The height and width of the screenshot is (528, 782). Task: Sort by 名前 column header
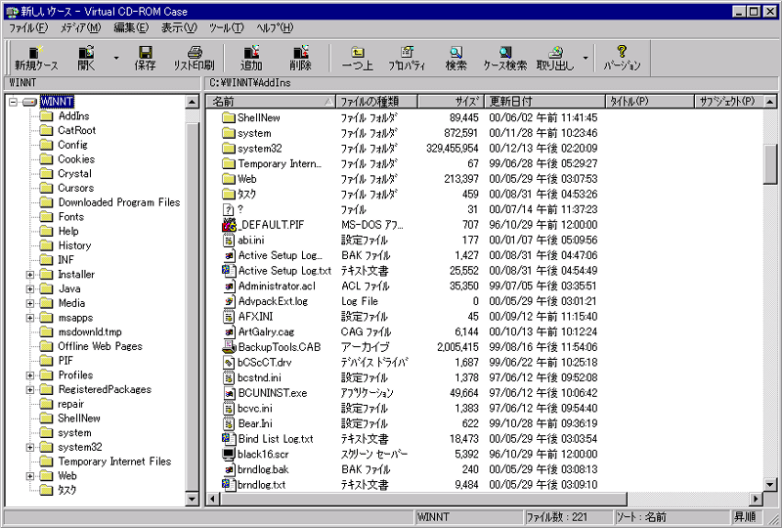[272, 102]
